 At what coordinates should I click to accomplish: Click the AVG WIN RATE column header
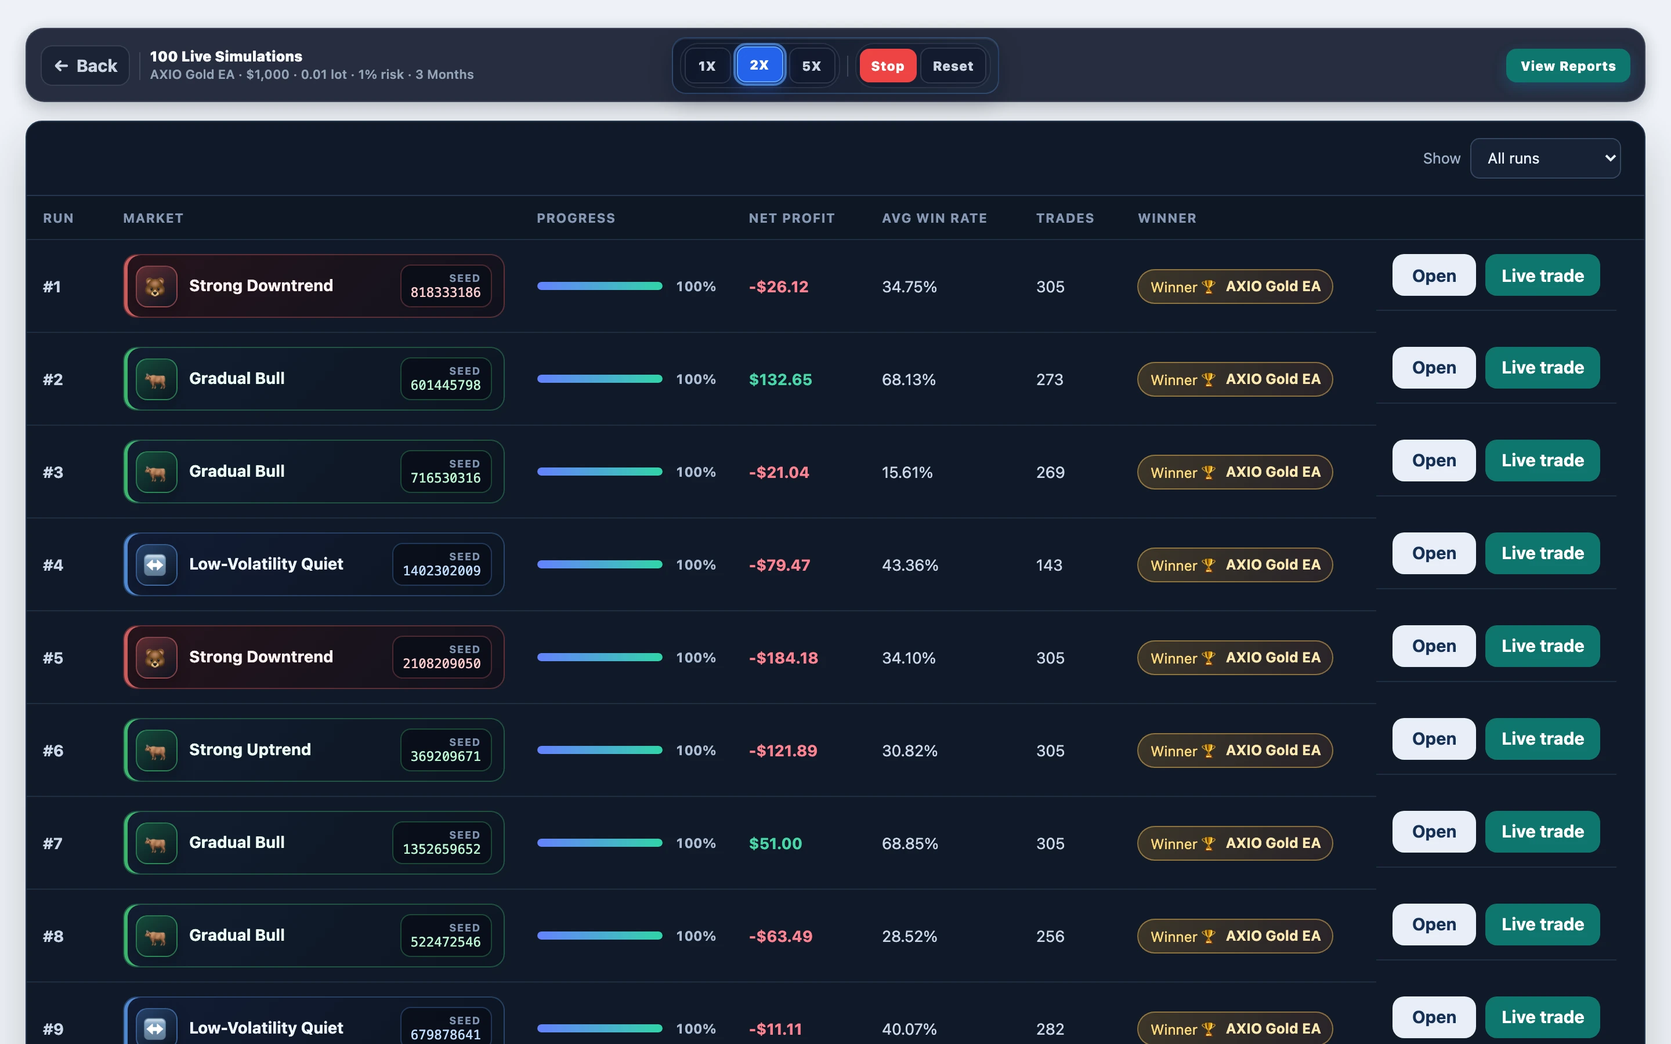934,218
